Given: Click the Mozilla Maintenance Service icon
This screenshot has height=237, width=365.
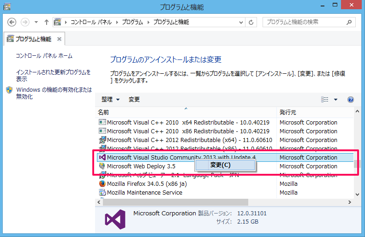Looking at the screenshot, I should (x=102, y=192).
